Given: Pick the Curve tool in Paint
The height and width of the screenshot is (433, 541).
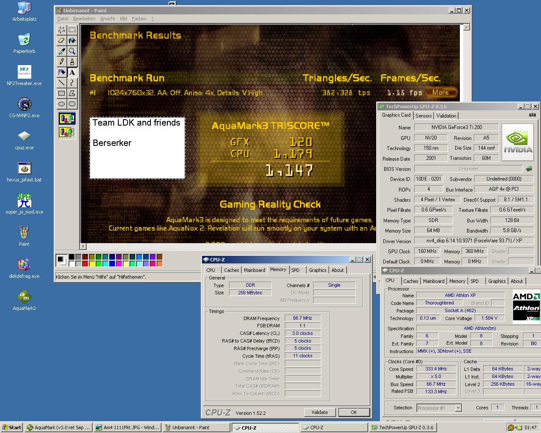Looking at the screenshot, I should [72, 83].
